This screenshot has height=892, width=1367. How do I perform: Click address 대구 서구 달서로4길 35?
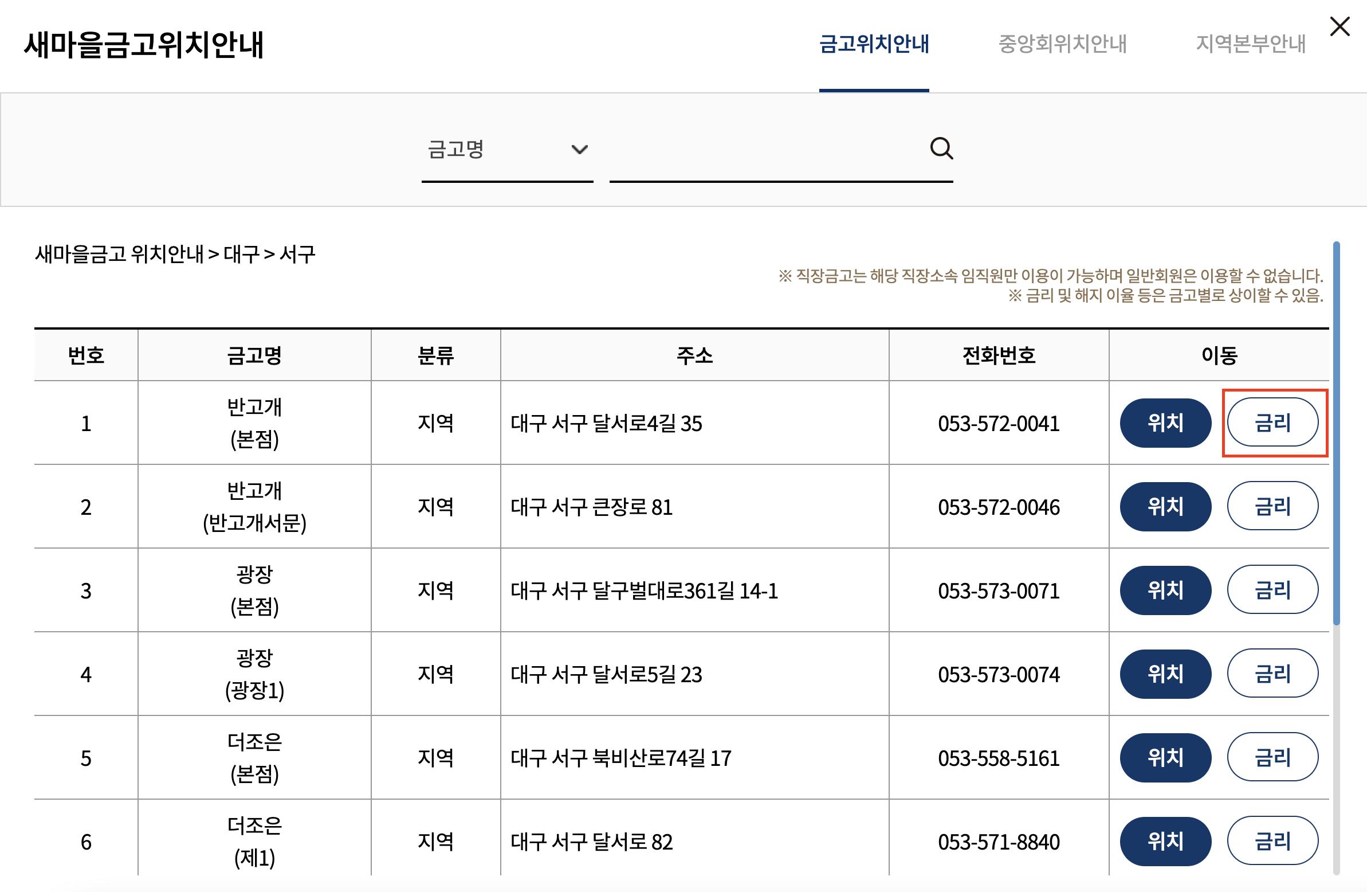coord(607,424)
